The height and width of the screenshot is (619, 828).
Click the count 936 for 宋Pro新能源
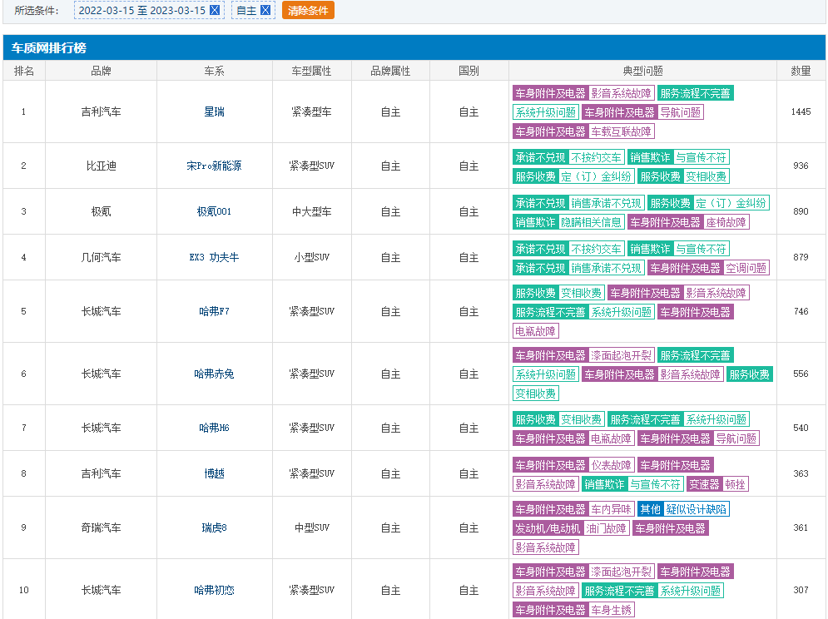(x=801, y=166)
